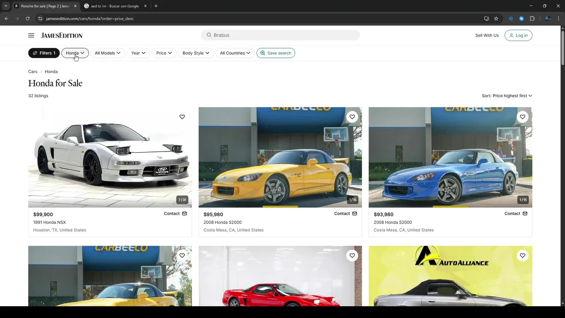Expand the Body Style dropdown
This screenshot has width=565, height=318.
click(x=196, y=53)
